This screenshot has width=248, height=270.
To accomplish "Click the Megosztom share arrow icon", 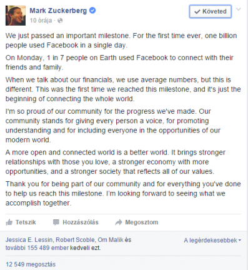I will click(x=119, y=222).
